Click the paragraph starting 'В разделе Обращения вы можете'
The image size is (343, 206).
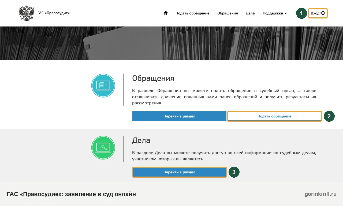pyautogui.click(x=224, y=97)
